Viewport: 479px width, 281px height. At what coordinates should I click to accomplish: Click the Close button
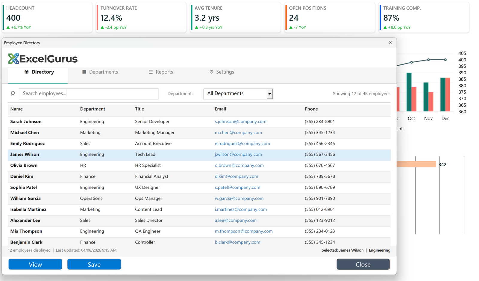tap(363, 264)
